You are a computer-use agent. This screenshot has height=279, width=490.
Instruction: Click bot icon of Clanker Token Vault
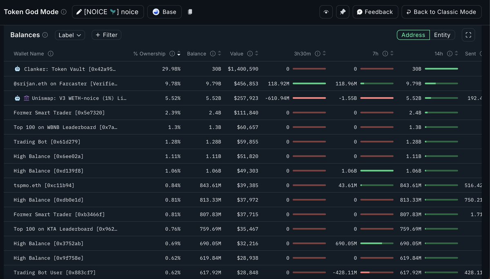pos(17,69)
